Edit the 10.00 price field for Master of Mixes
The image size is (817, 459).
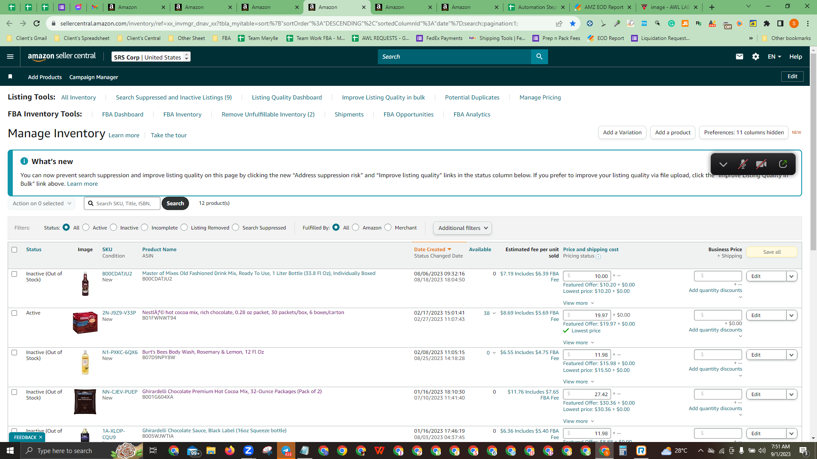587,276
